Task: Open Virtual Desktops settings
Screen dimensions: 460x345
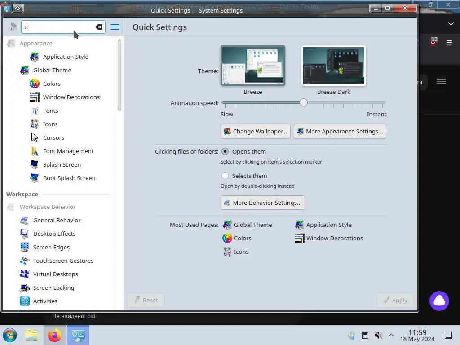Action: point(59,274)
